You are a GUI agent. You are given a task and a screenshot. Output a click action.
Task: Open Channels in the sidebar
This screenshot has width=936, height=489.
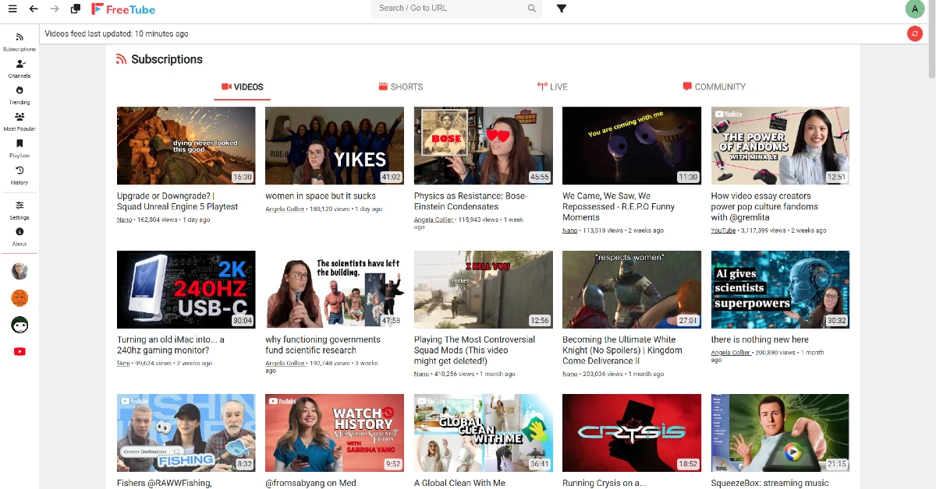pyautogui.click(x=19, y=69)
